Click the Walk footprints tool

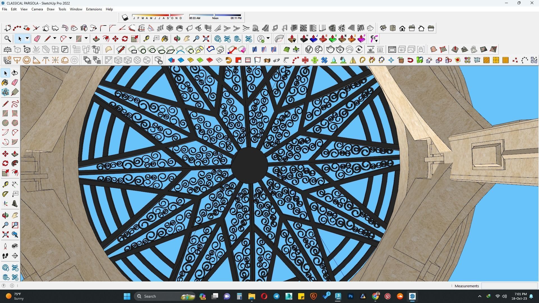5,256
